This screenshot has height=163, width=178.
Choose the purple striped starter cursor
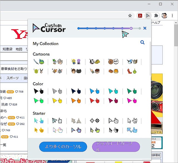point(76,130)
